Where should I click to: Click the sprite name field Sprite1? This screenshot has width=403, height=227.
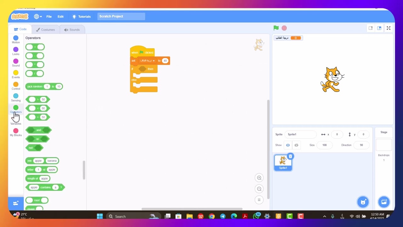coord(300,134)
